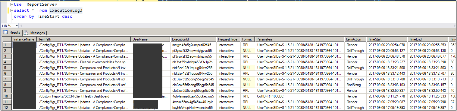Screen dimensions: 457x111
Task: Select the InstanceName column header
Action: click(x=24, y=39)
